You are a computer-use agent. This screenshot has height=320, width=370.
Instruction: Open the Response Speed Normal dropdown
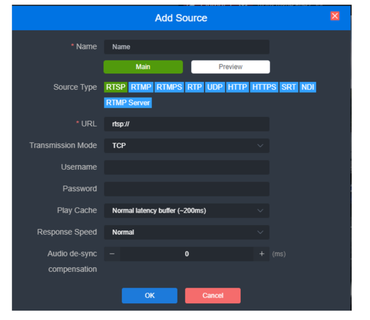[x=187, y=233]
